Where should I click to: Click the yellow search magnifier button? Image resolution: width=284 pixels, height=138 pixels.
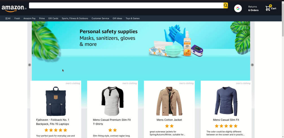coord(226,5)
